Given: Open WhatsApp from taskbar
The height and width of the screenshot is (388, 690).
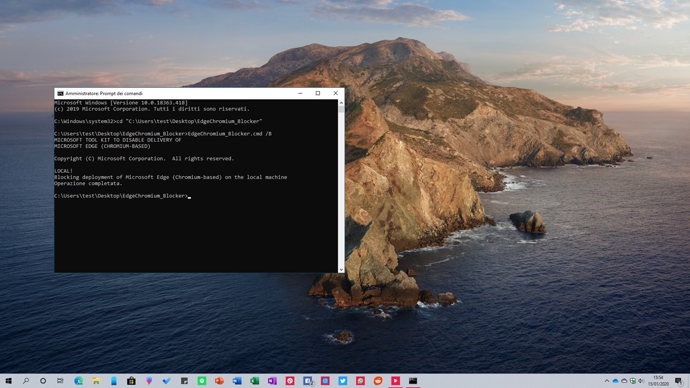Looking at the screenshot, I should pos(360,380).
